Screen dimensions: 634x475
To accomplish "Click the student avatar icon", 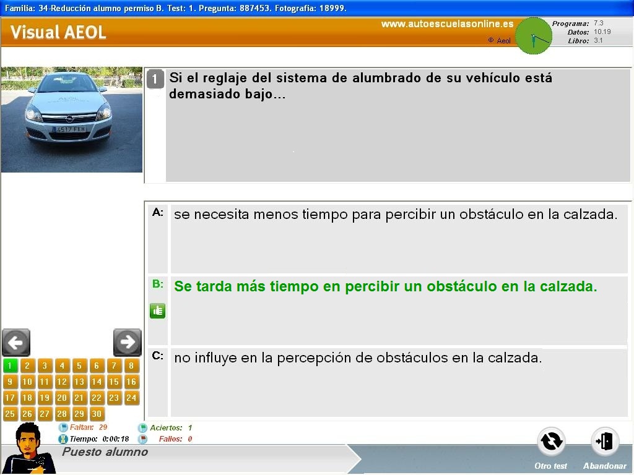I will coord(28,448).
